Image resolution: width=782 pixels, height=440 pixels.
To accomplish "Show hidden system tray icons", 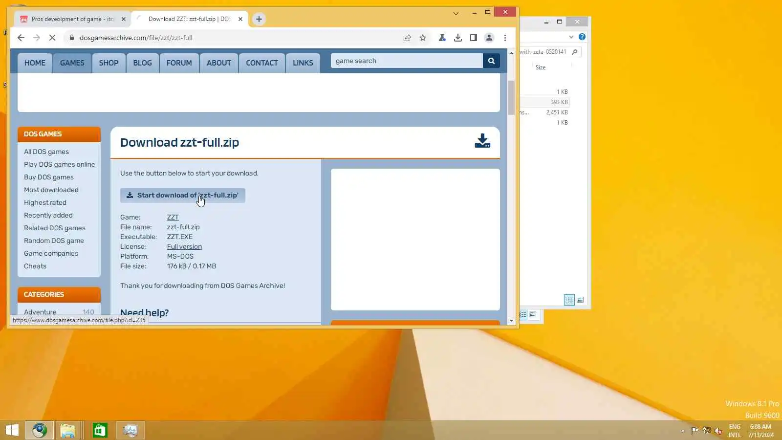I will pos(683,431).
